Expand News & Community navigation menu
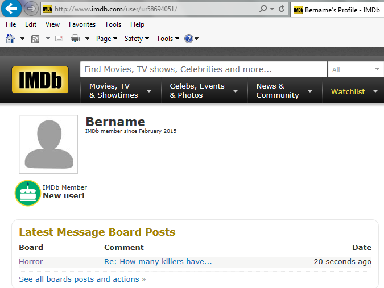The image size is (384, 288). [284, 91]
